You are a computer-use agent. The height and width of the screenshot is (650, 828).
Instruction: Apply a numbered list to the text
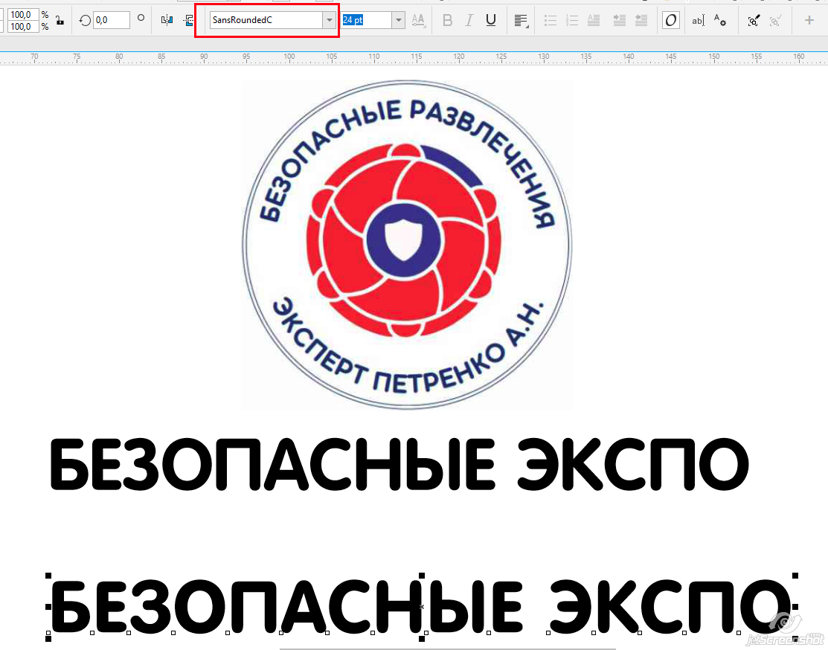point(571,20)
